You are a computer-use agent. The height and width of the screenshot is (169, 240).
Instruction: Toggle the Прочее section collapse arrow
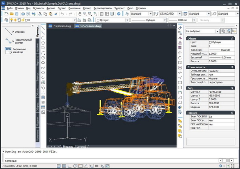[232, 113]
